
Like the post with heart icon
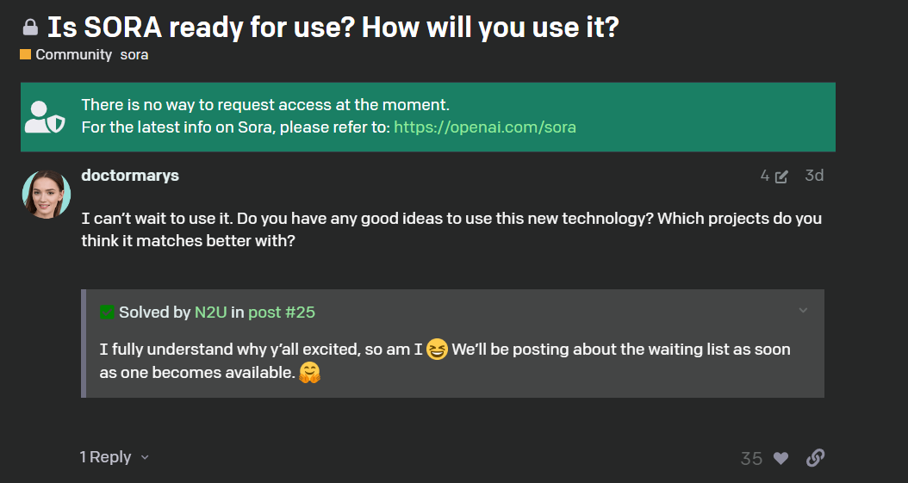pos(781,458)
